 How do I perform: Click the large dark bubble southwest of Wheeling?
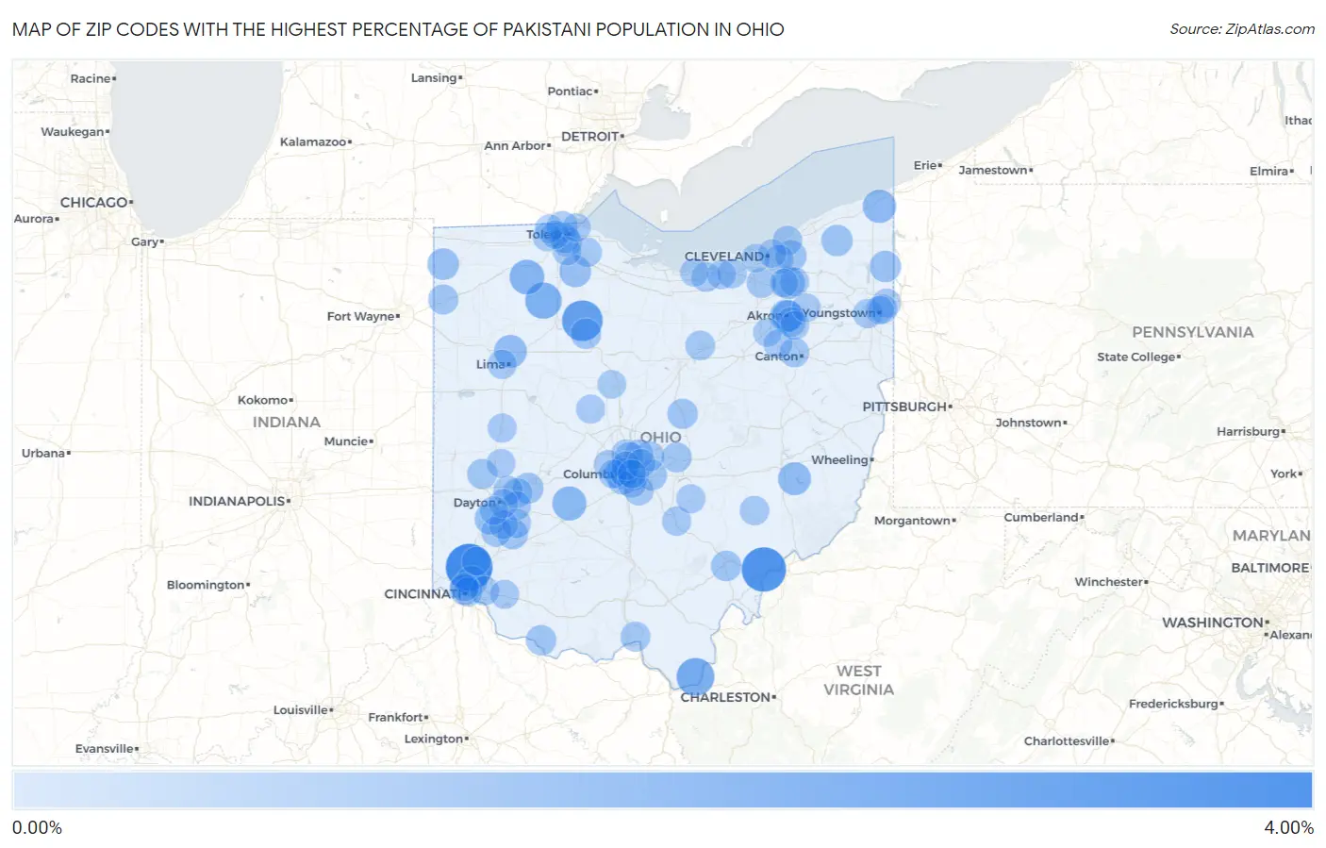tap(764, 569)
